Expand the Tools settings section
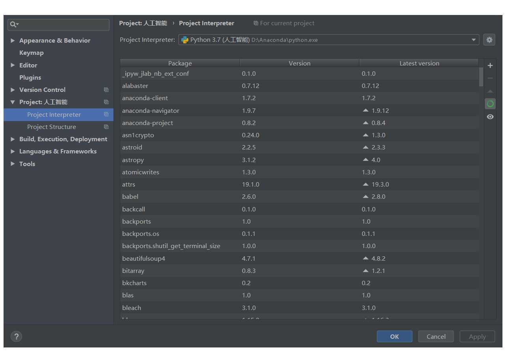 [13, 164]
